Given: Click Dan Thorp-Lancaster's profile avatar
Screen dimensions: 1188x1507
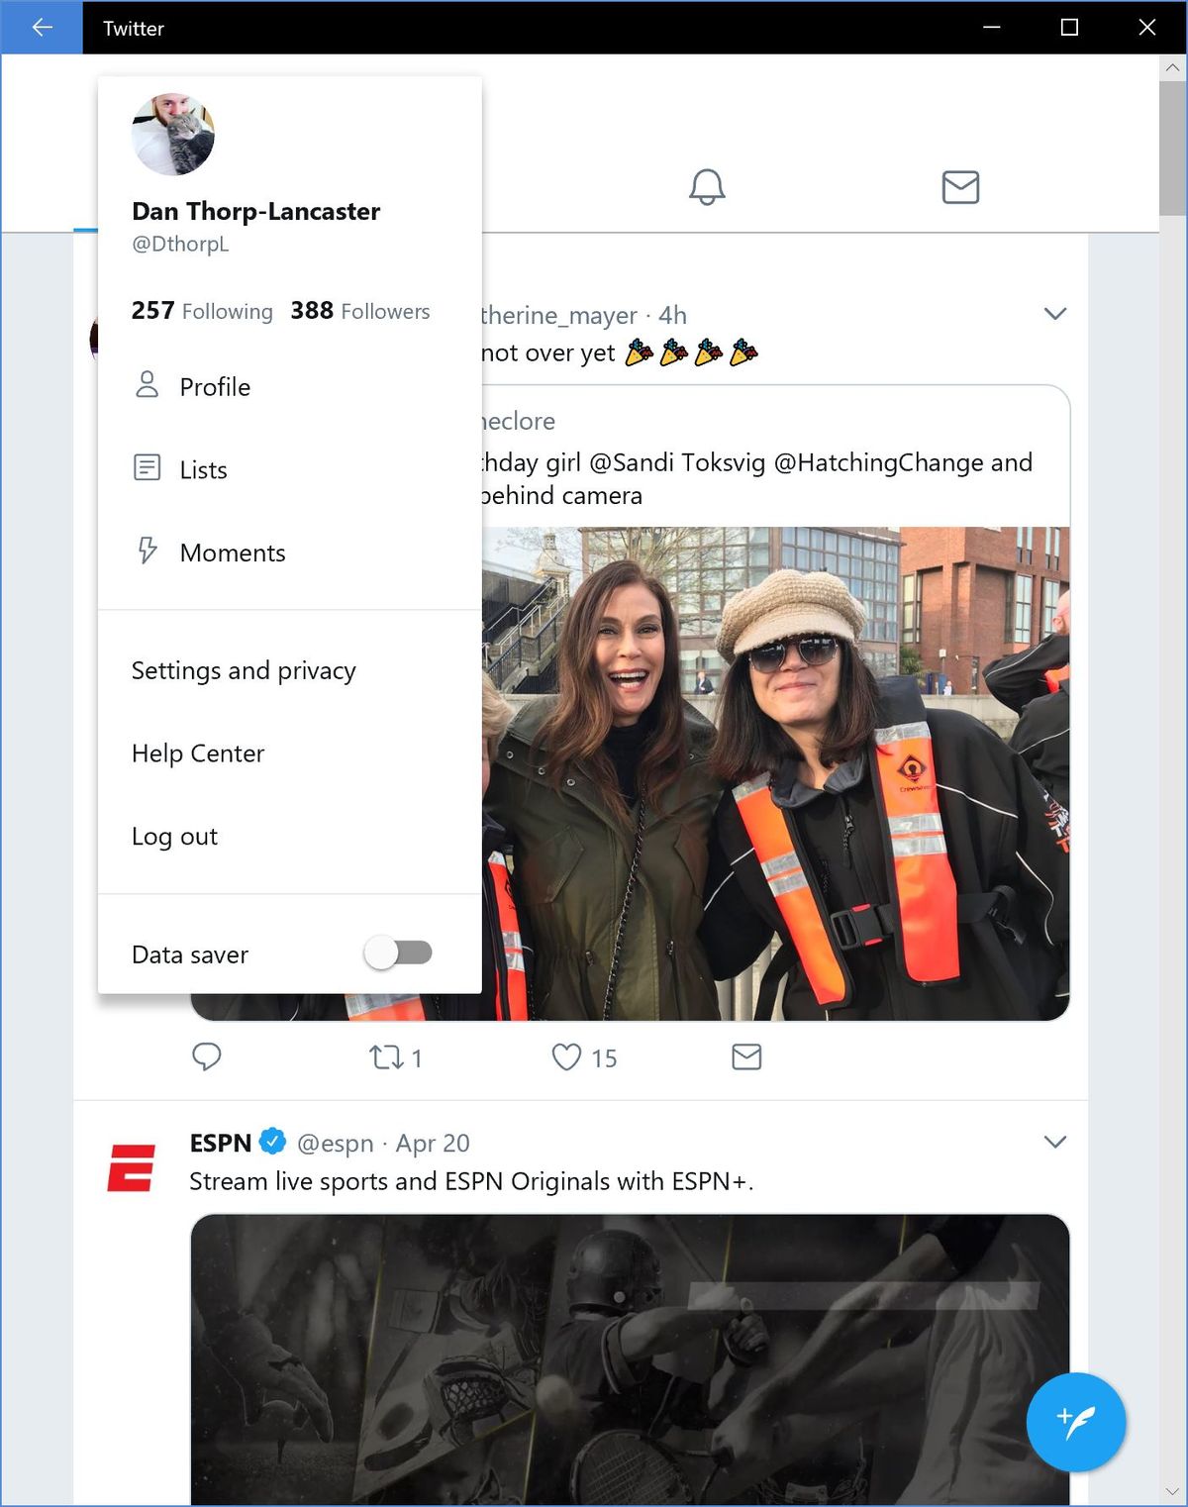Looking at the screenshot, I should (x=173, y=135).
